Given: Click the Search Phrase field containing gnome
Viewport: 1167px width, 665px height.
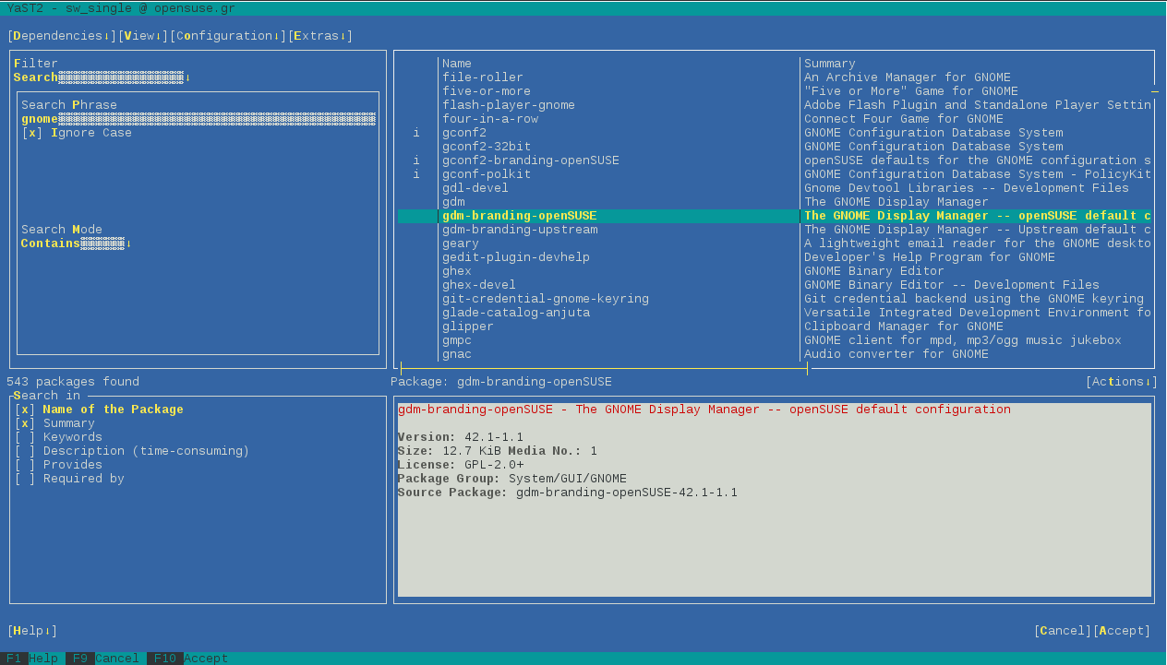Looking at the screenshot, I should (198, 119).
